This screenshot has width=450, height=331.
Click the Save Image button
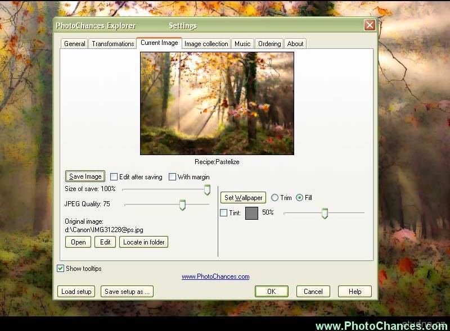[x=85, y=176]
